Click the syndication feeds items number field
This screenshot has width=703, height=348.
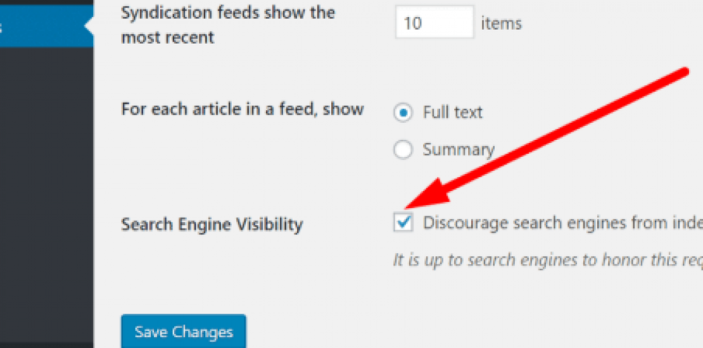(x=434, y=23)
